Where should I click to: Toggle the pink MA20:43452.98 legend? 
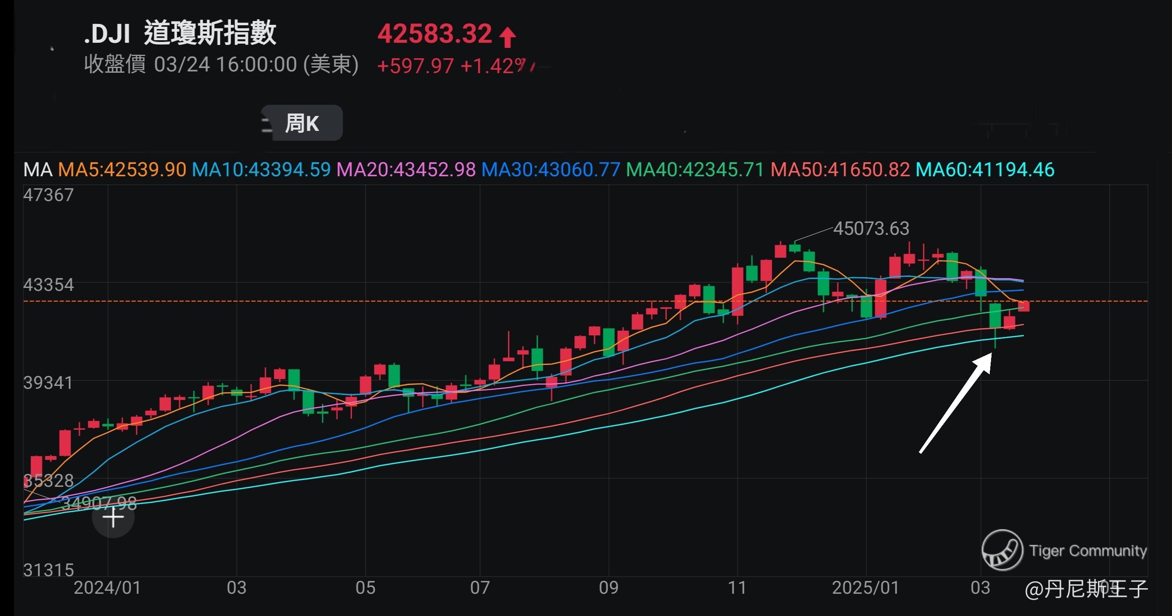tap(406, 170)
